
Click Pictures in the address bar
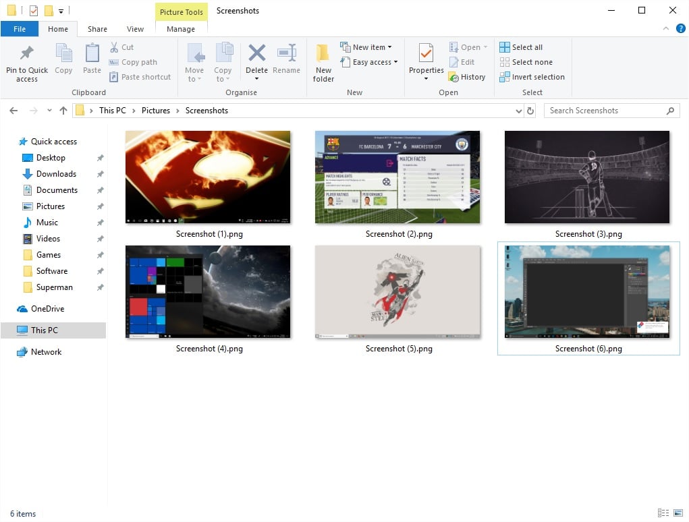[x=156, y=111]
